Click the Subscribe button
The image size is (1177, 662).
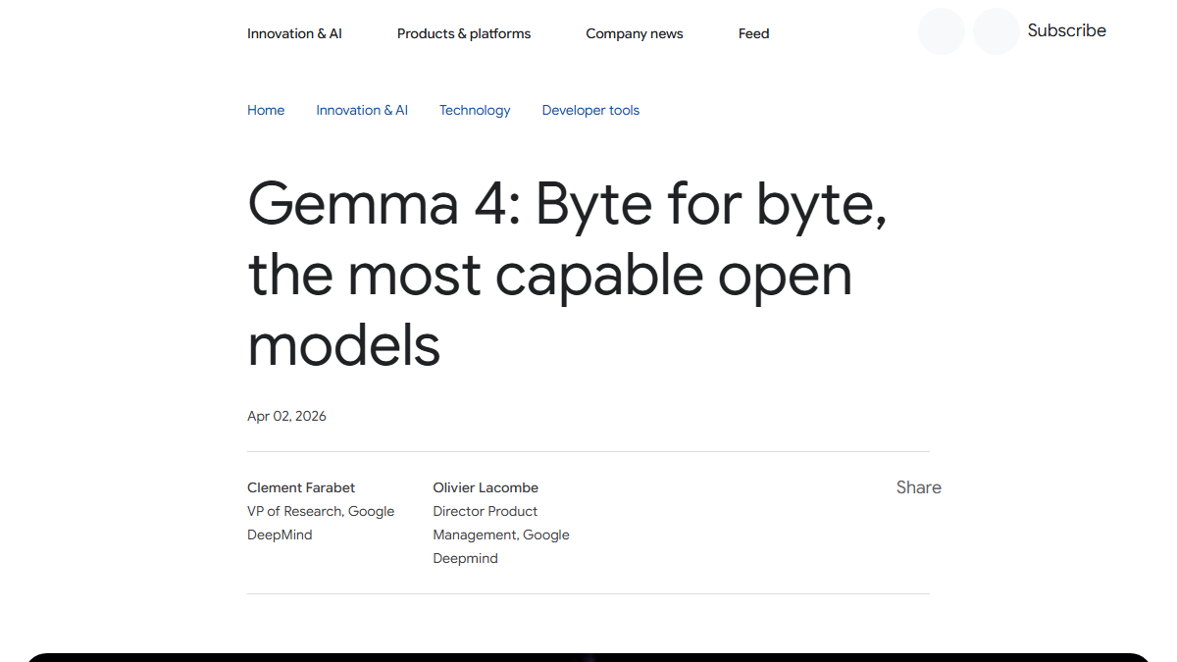pyautogui.click(x=1066, y=30)
